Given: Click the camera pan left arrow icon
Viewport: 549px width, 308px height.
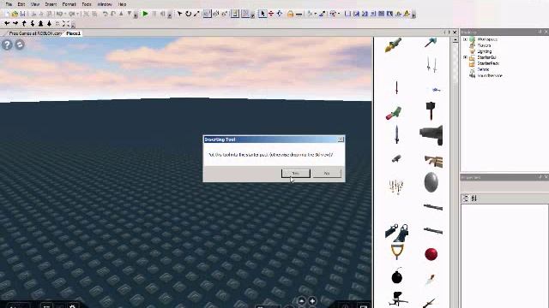Looking at the screenshot, I should (7, 23).
